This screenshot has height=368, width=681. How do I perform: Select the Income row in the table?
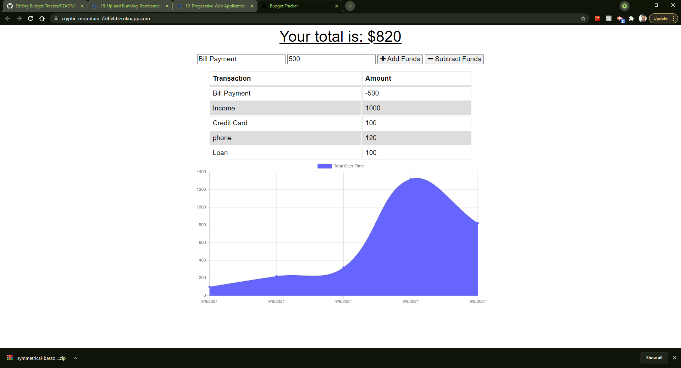(285, 108)
